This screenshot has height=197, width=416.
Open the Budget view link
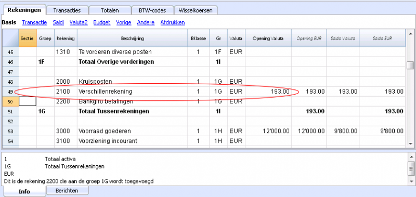[101, 22]
